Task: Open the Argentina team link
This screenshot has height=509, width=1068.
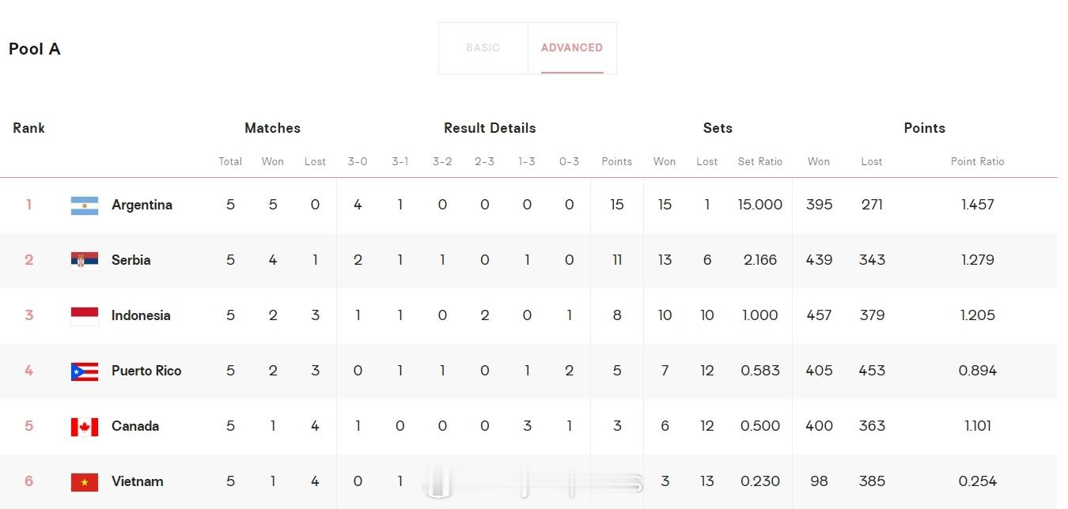Action: (142, 205)
